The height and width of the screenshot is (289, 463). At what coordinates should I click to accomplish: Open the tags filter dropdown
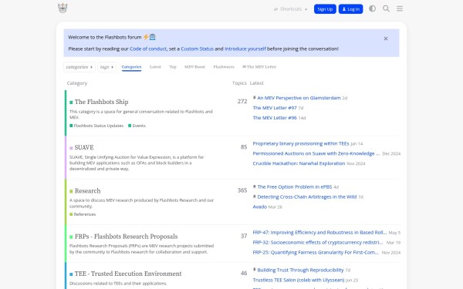[106, 67]
